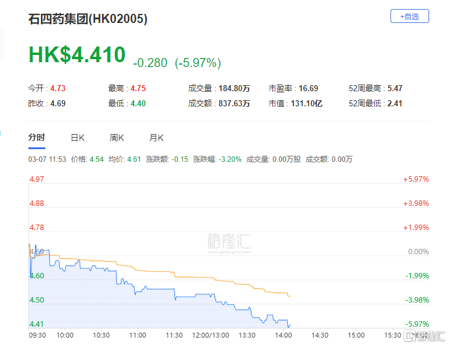Open the 周K weekly chart tab
Image resolution: width=449 pixels, height=346 pixels.
click(x=116, y=138)
